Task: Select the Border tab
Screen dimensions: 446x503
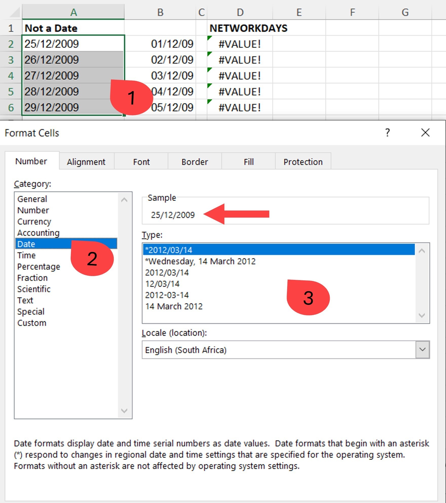Action: (x=195, y=161)
